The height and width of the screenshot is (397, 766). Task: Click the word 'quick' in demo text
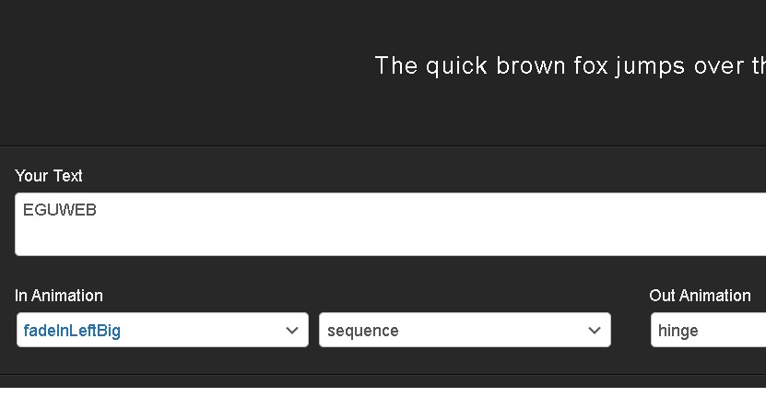coord(456,66)
